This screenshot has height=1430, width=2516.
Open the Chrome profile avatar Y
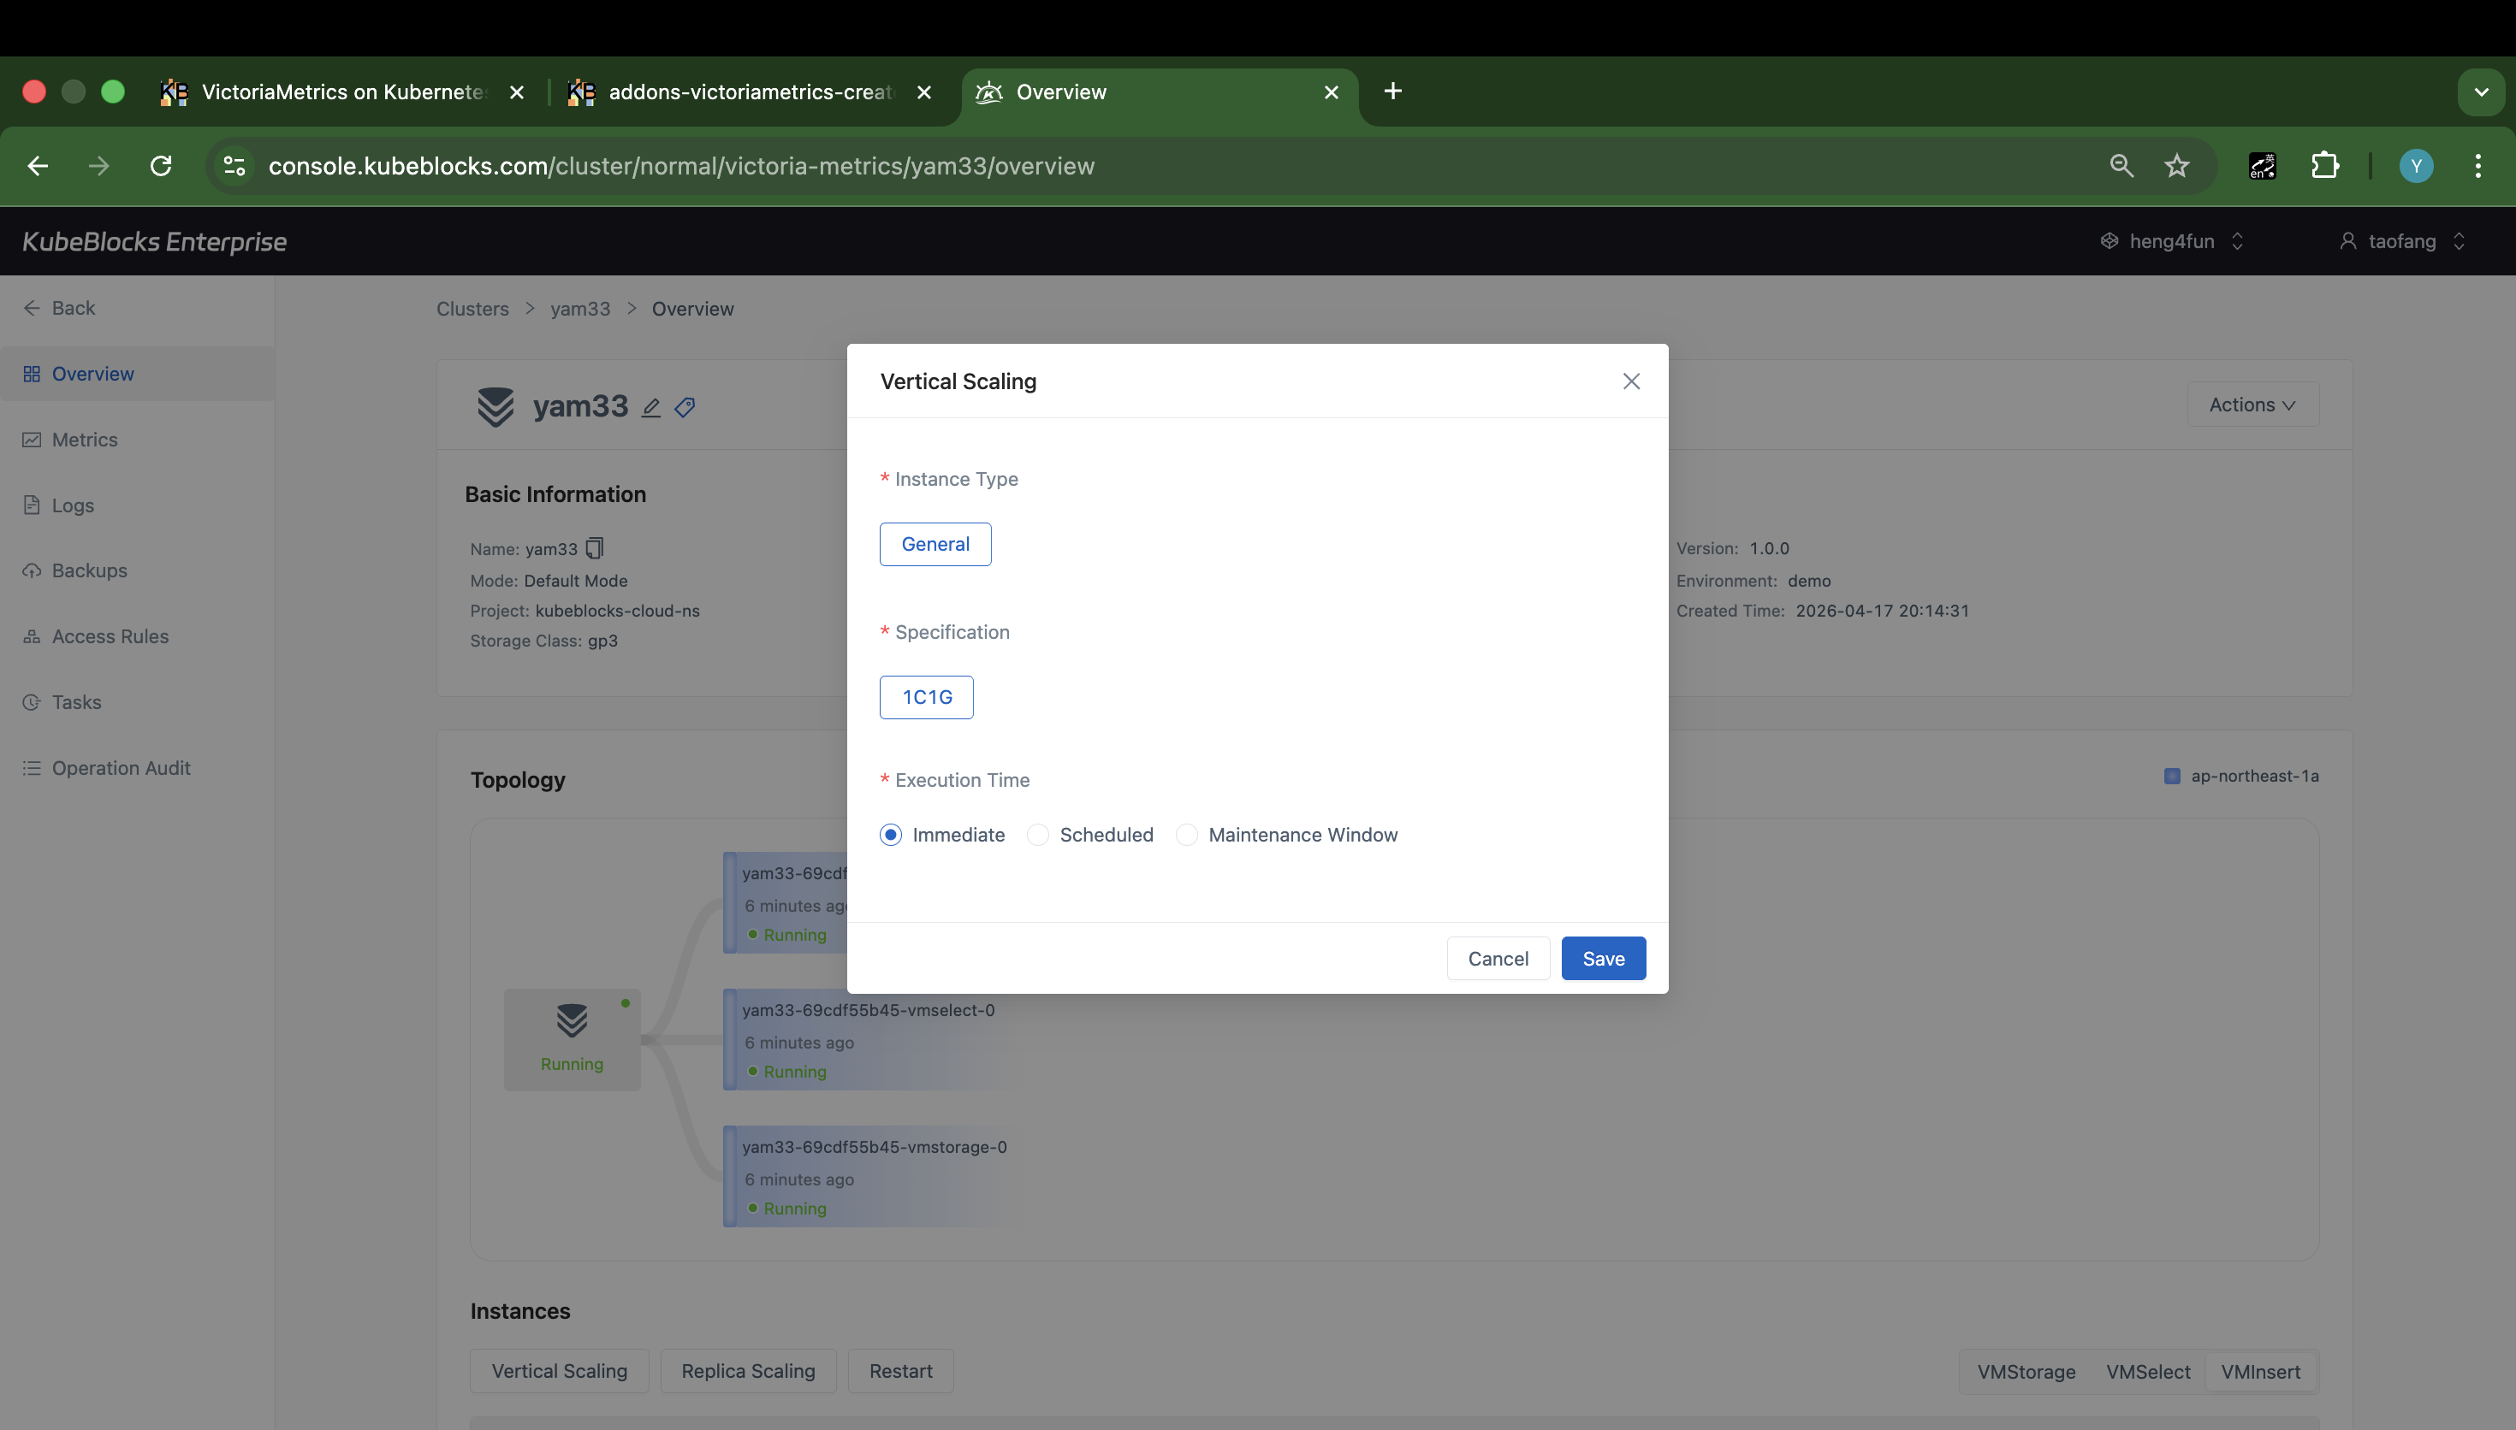pyautogui.click(x=2416, y=166)
